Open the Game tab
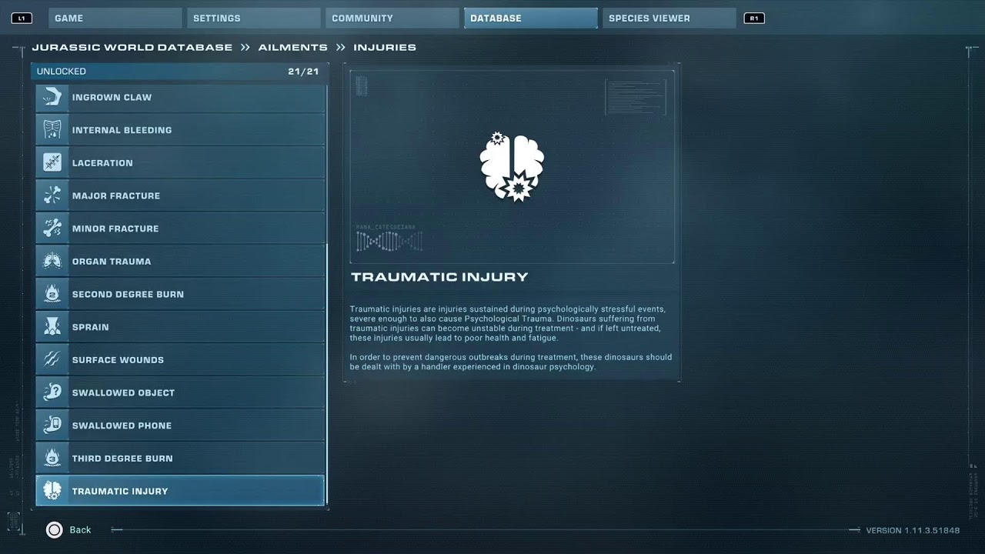 (x=115, y=18)
